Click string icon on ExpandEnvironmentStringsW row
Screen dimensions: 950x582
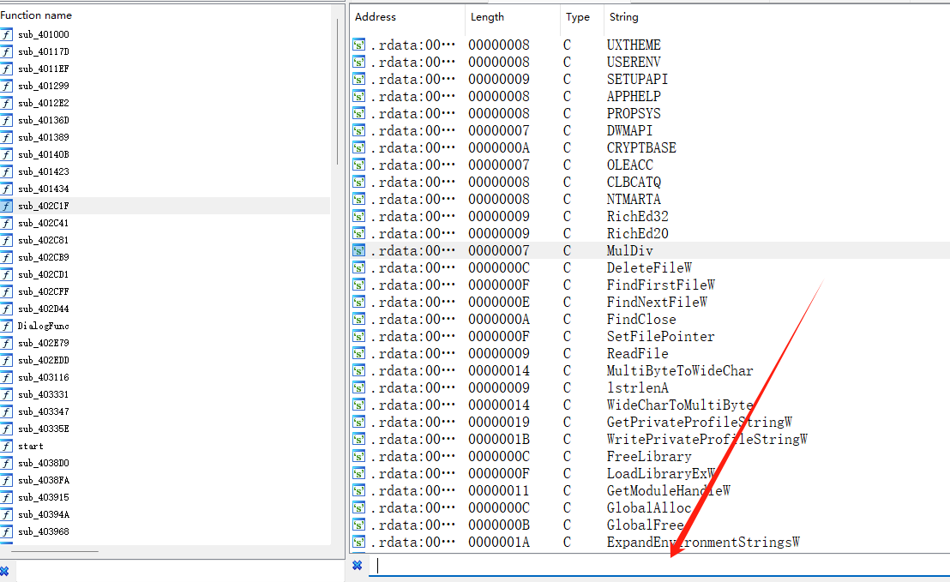coord(359,542)
